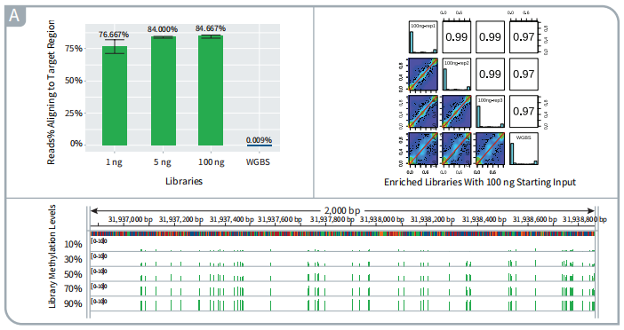Image resolution: width=624 pixels, height=330 pixels.
Task: Click the 31,938,800 bp coordinate label
Action: [585, 220]
